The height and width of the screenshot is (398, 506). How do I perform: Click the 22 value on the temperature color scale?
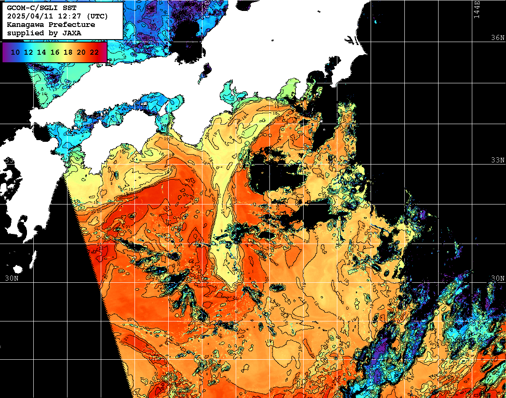pos(94,52)
